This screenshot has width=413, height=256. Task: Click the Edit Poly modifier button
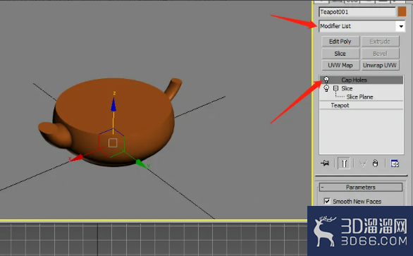340,42
